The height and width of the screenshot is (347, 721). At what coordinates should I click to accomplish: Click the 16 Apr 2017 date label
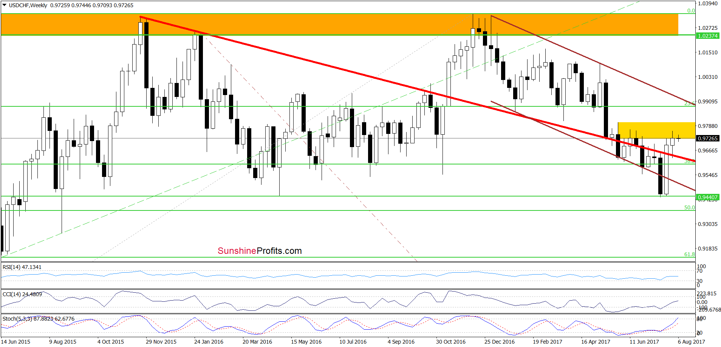596,342
